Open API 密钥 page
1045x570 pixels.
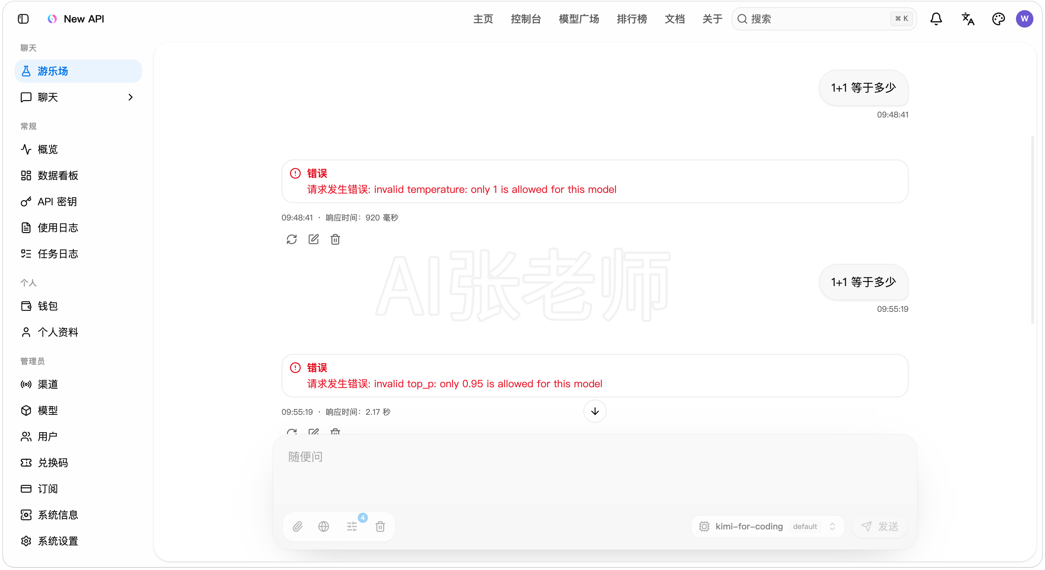[78, 202]
